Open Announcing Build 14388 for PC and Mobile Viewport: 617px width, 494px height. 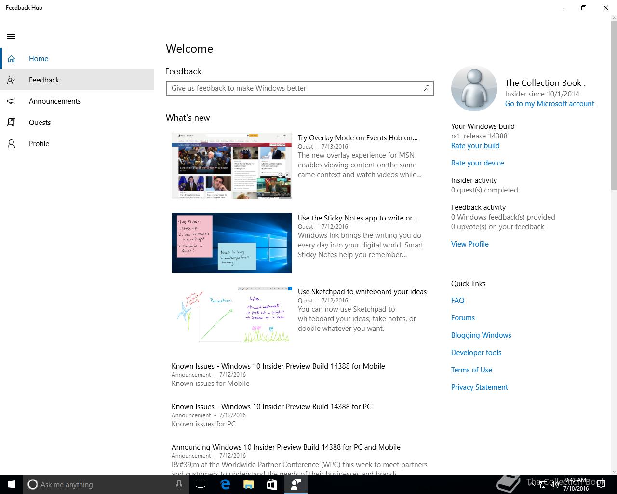(286, 447)
